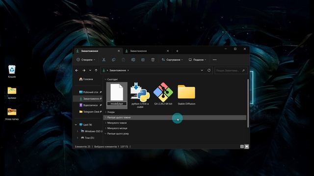Click the Share icon in toolbar
Screen dimensions: 314x176
pyautogui.click(x=143, y=60)
